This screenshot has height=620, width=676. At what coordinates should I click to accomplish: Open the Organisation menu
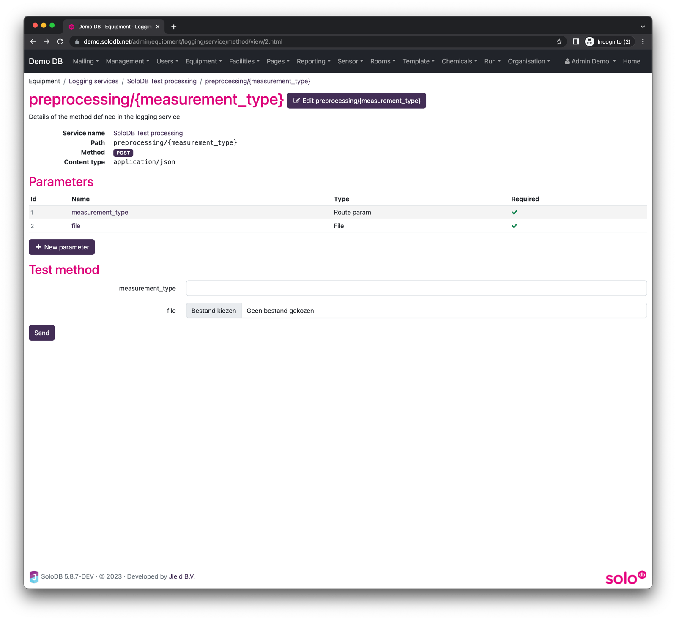click(x=529, y=61)
